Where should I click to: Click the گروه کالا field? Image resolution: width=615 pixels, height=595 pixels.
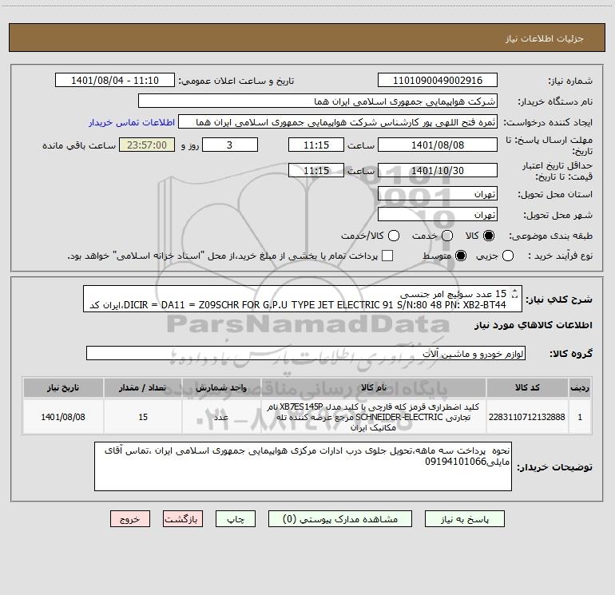[306, 353]
